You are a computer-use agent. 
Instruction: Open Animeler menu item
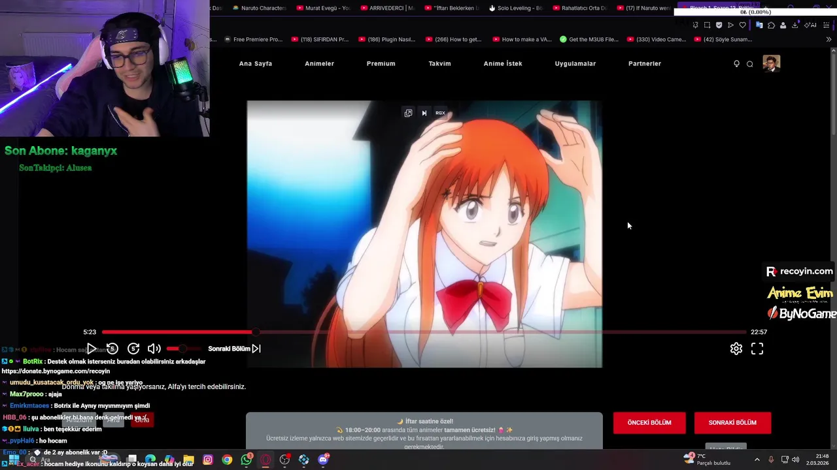(x=319, y=63)
